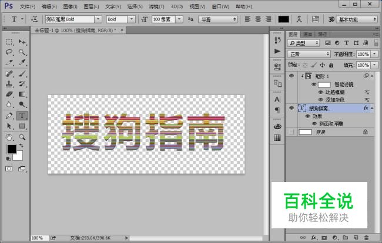This screenshot has width=382, height=243.
Task: Open the font size dropdown
Action: pos(179,19)
